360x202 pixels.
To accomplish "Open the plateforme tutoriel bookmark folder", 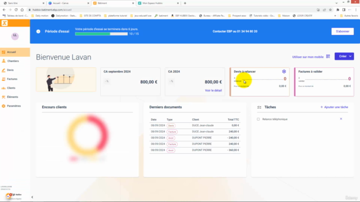I will 115,16.
